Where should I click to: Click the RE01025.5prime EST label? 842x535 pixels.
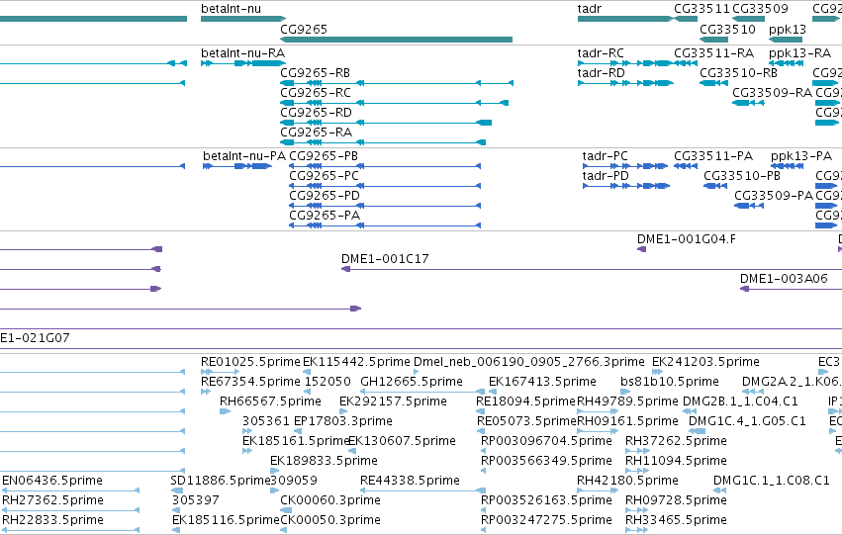(x=250, y=362)
